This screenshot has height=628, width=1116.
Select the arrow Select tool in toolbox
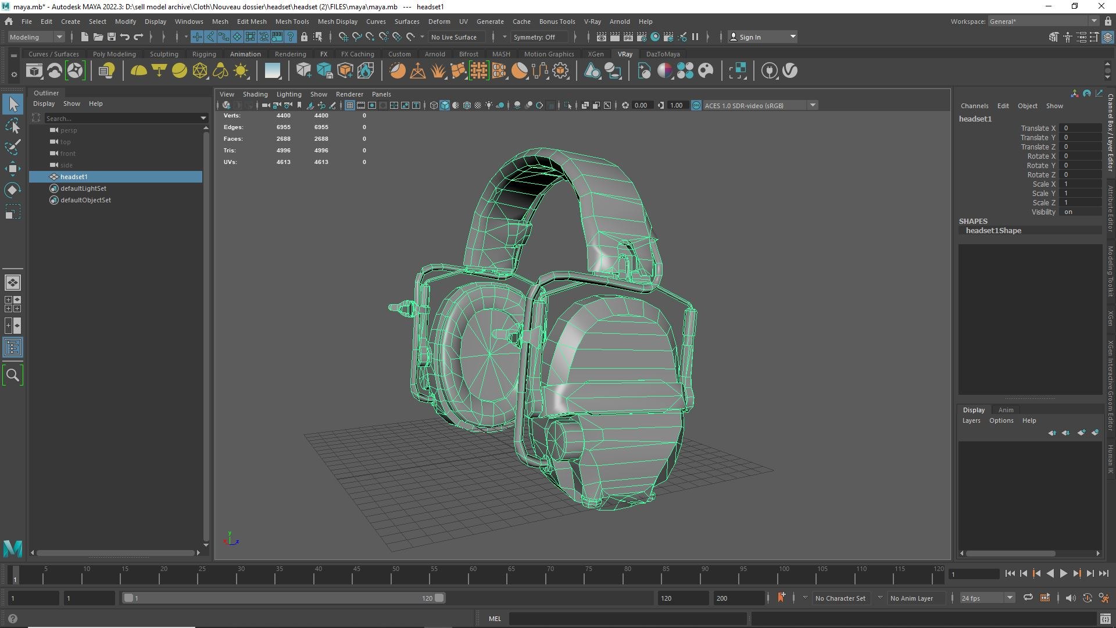13,105
